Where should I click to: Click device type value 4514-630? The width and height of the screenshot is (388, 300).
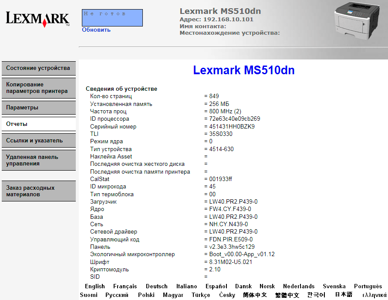pos(221,149)
